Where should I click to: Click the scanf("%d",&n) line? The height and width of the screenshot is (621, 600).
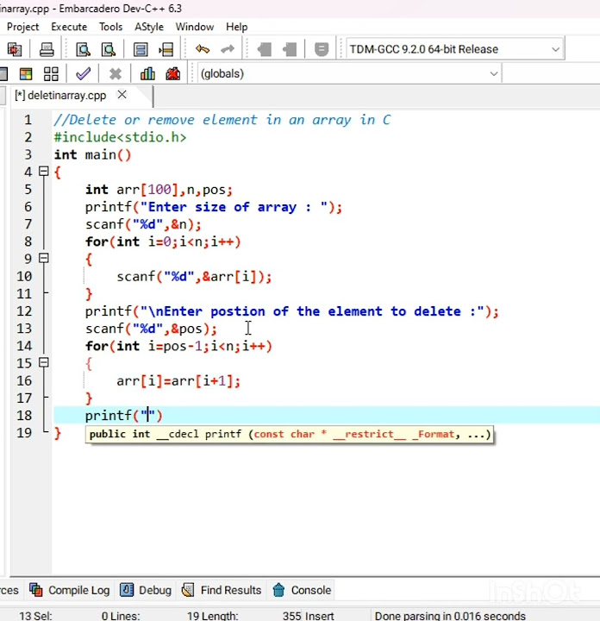pyautogui.click(x=143, y=224)
